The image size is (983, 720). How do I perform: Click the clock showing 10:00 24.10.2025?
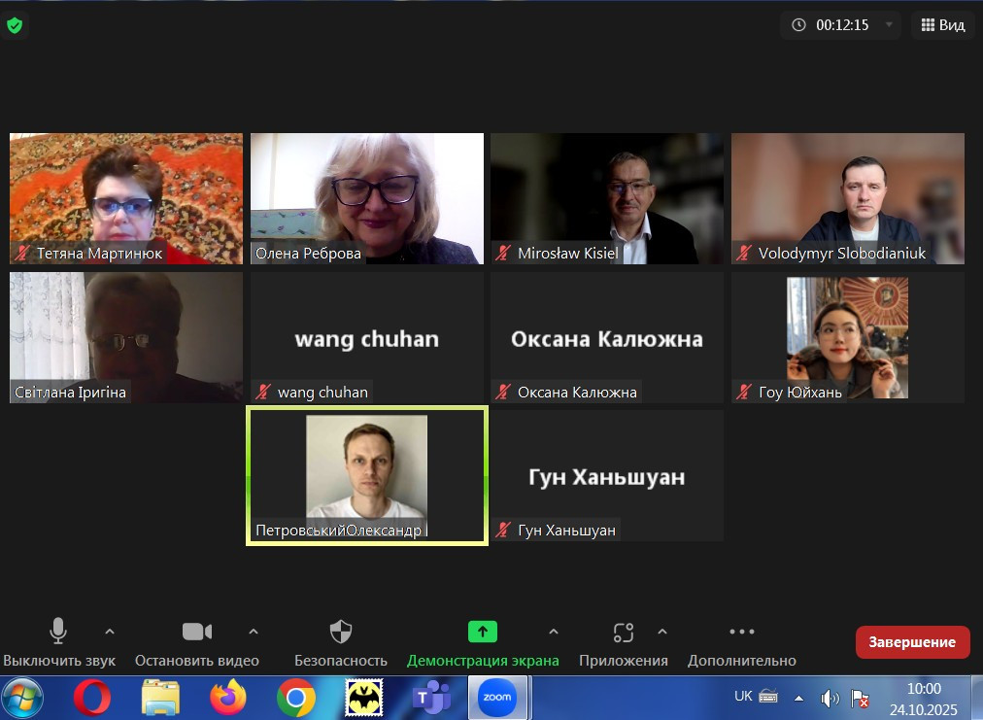(924, 699)
